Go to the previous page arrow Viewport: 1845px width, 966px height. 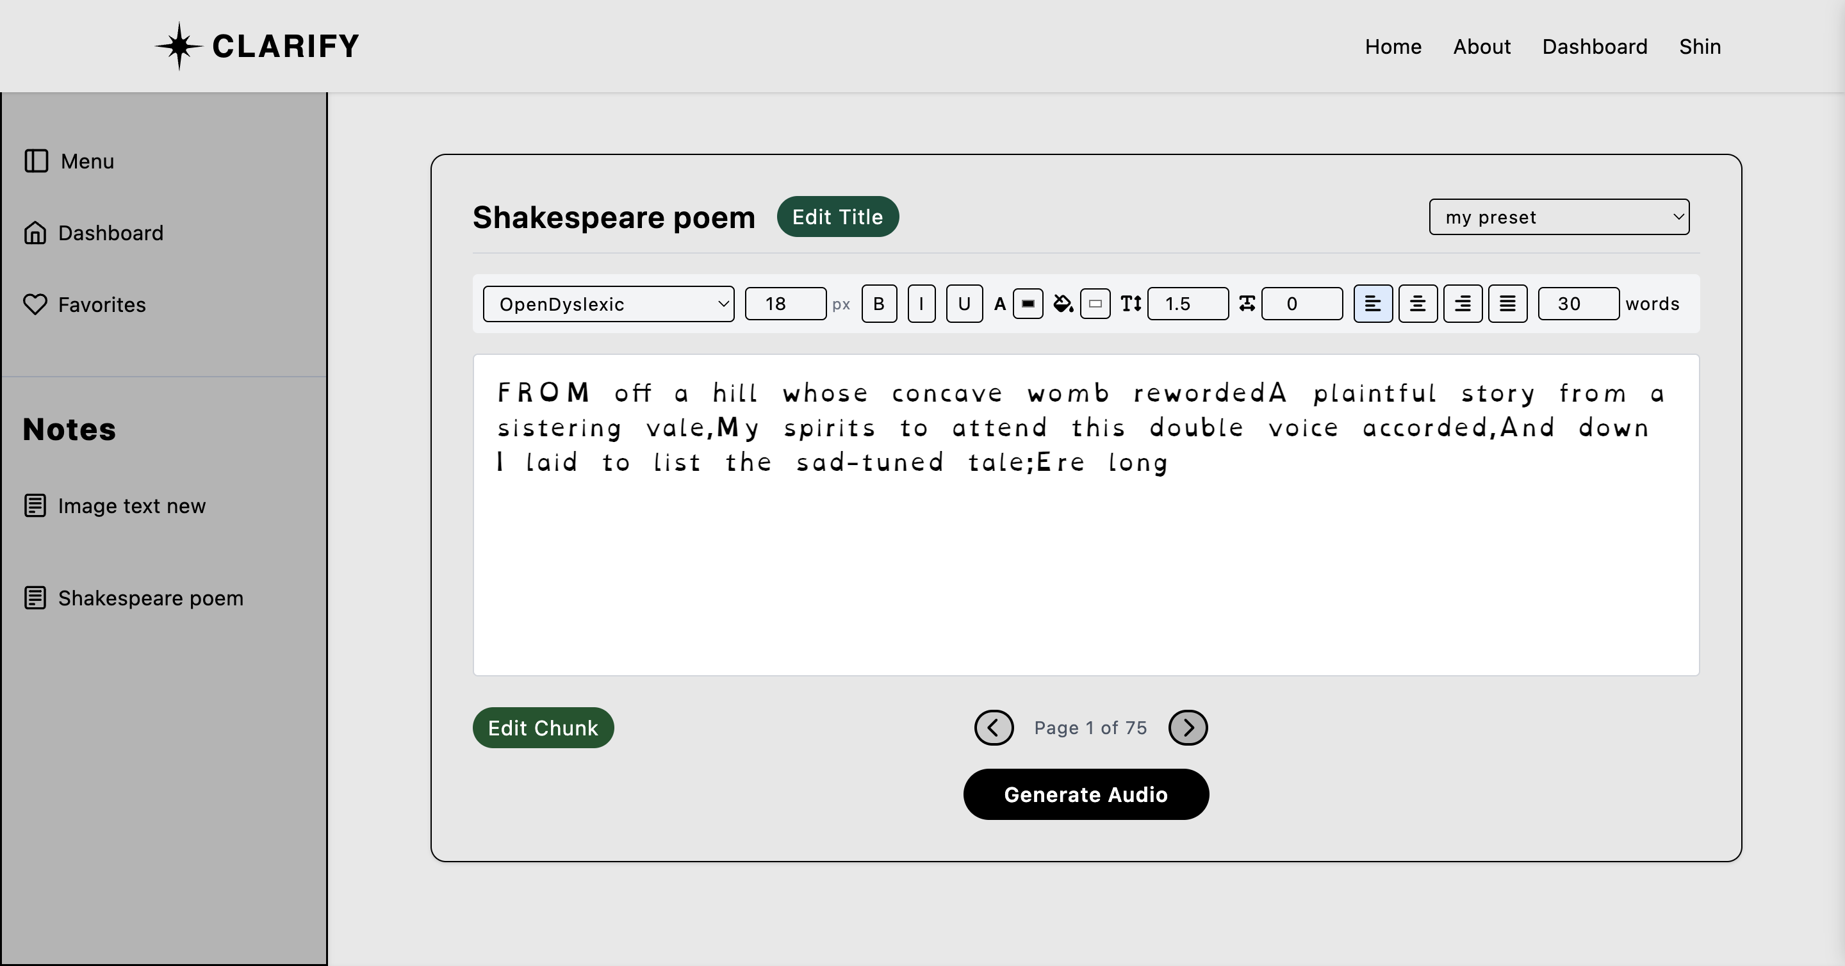point(994,728)
